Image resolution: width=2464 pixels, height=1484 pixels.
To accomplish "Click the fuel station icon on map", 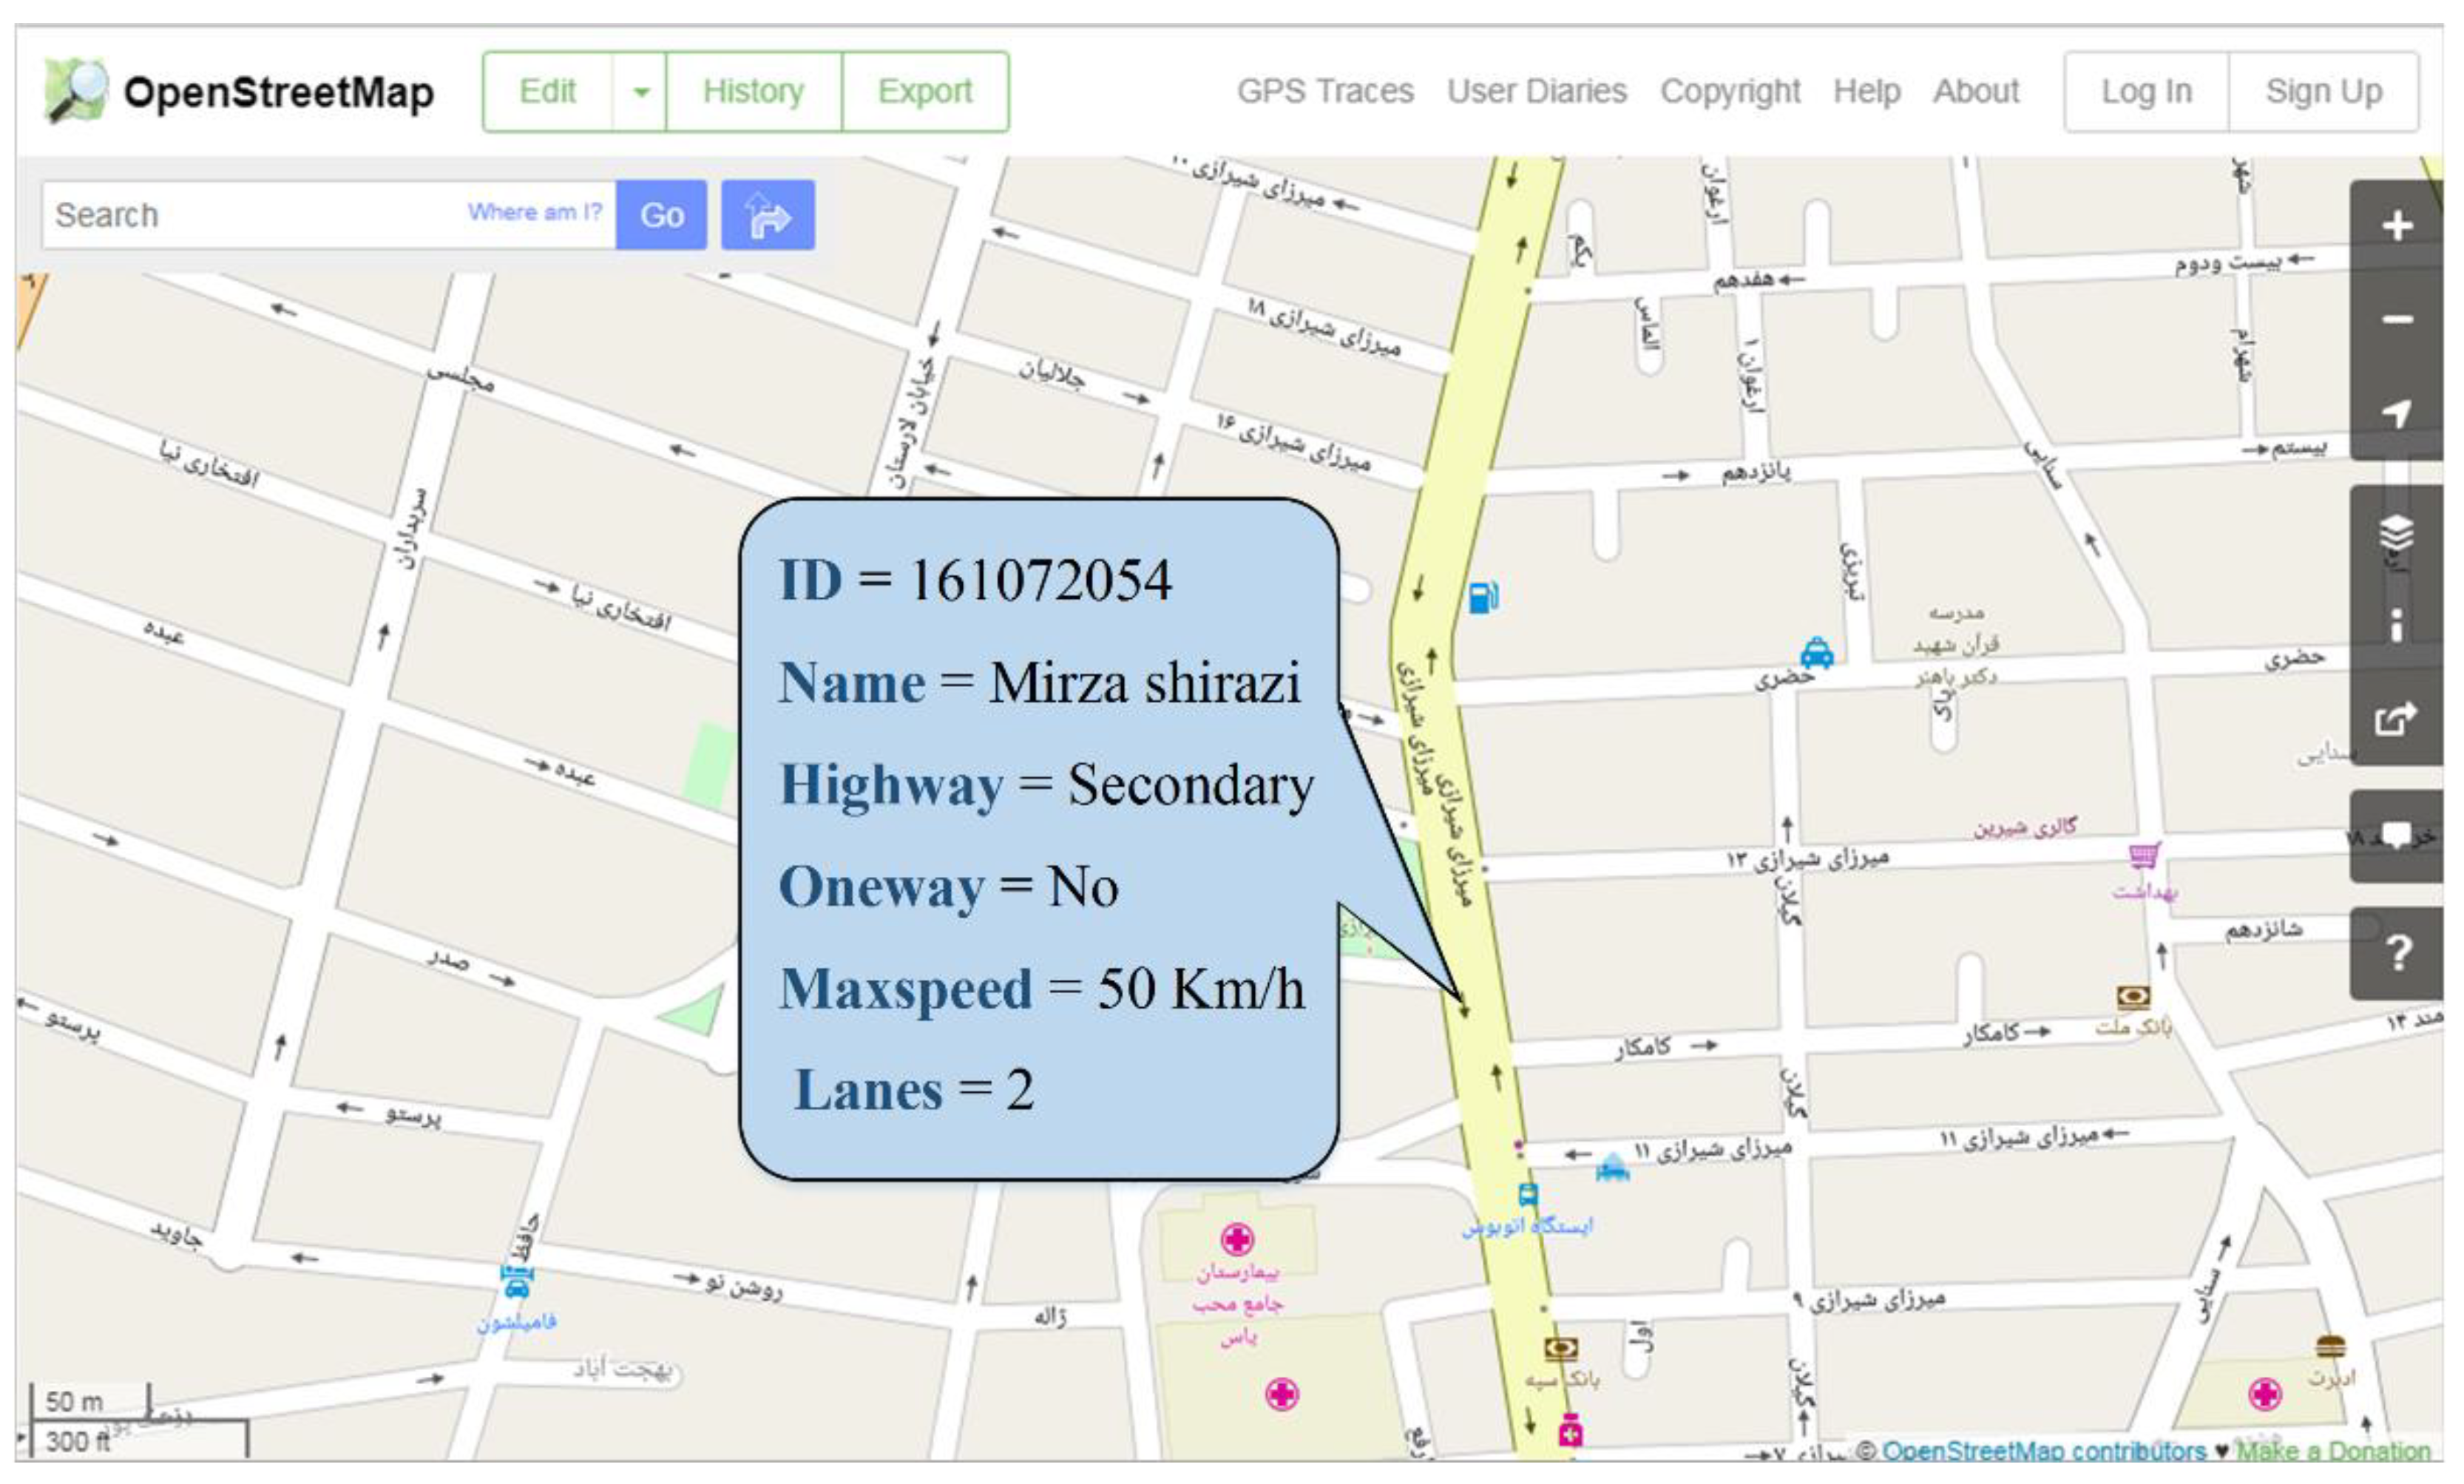I will point(1482,598).
